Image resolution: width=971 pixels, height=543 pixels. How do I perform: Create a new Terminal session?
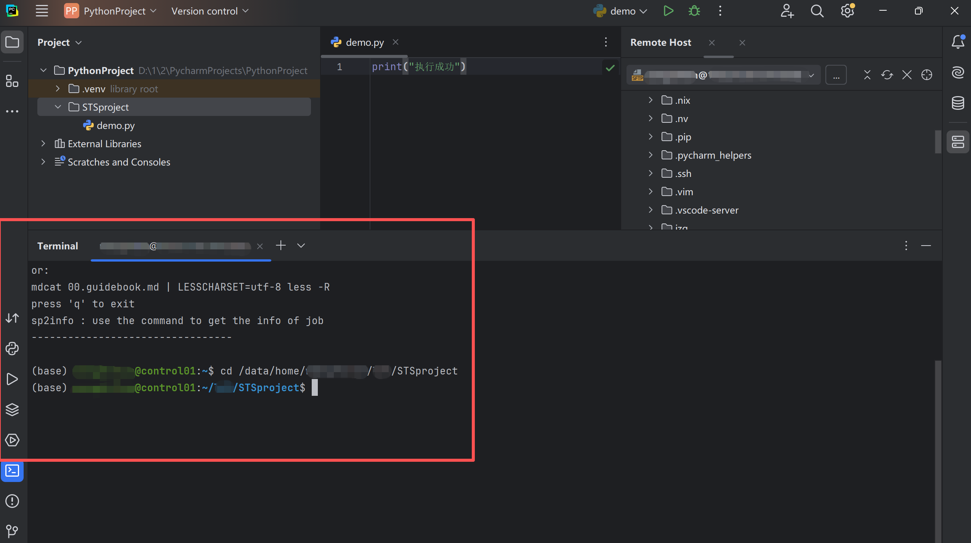(281, 245)
